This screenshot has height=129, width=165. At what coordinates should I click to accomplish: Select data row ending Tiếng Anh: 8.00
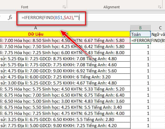click(65, 52)
